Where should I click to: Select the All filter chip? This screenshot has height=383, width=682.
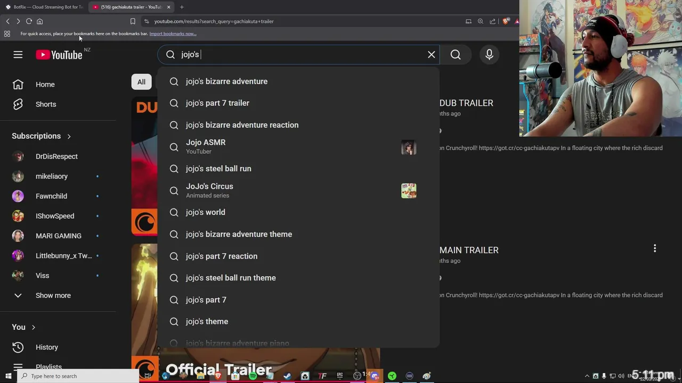pos(141,82)
